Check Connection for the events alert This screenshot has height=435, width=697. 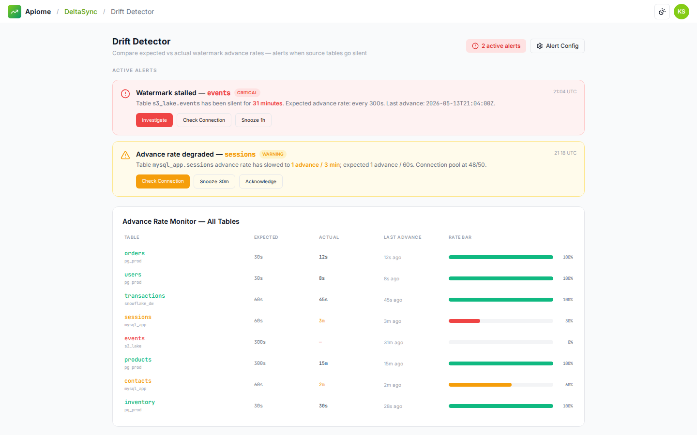[x=204, y=120]
